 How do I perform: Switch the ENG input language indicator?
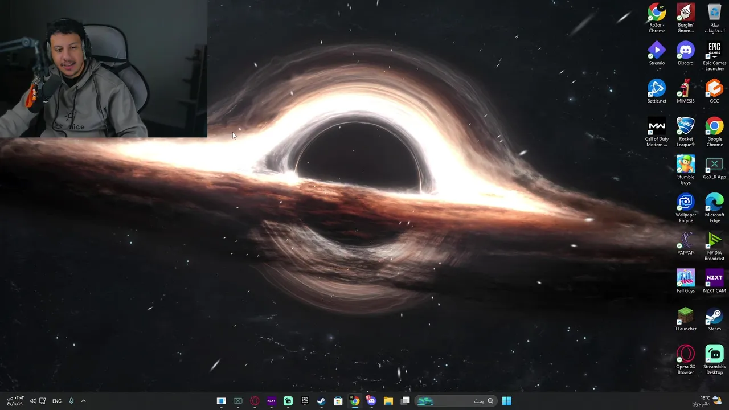[x=57, y=401]
